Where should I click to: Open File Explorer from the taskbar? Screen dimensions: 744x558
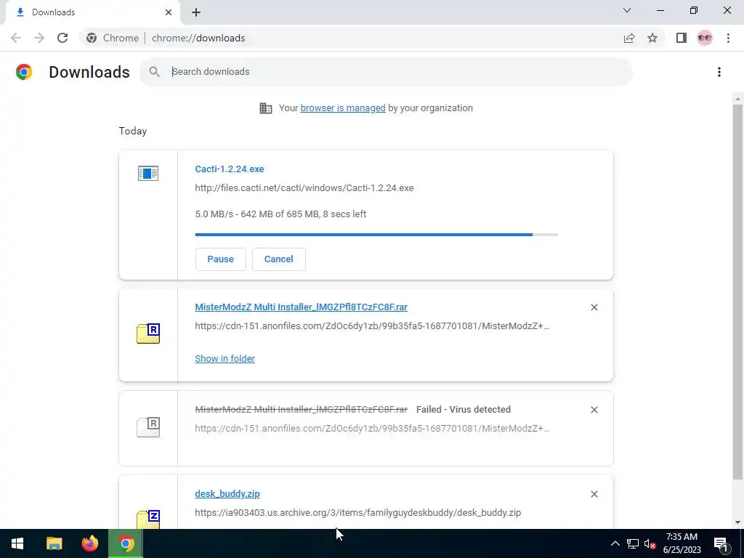(x=54, y=543)
